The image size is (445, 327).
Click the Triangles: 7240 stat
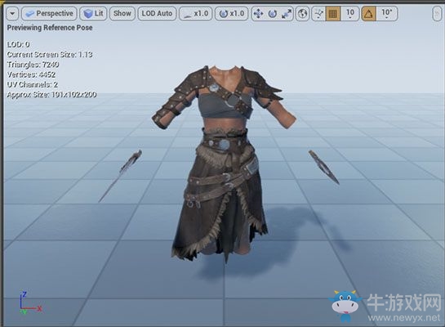click(33, 65)
